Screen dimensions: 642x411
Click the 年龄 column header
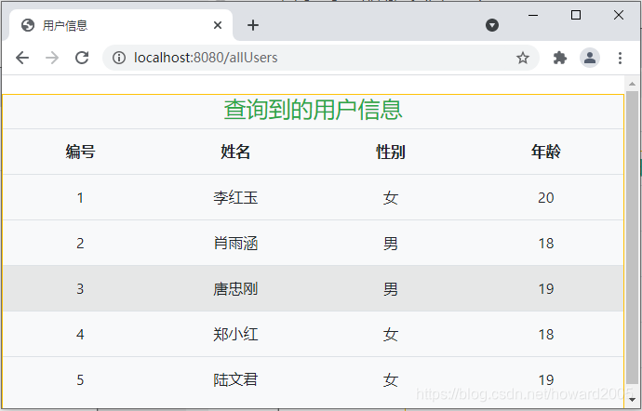(x=546, y=152)
